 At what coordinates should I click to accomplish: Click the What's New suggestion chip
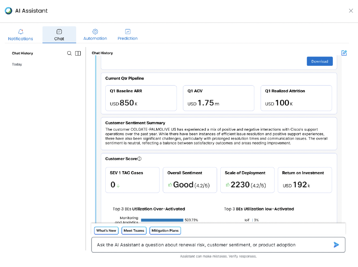106,230
